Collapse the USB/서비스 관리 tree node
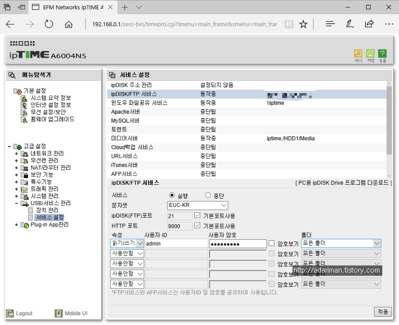Screen dimensions: 399x325 16,203
